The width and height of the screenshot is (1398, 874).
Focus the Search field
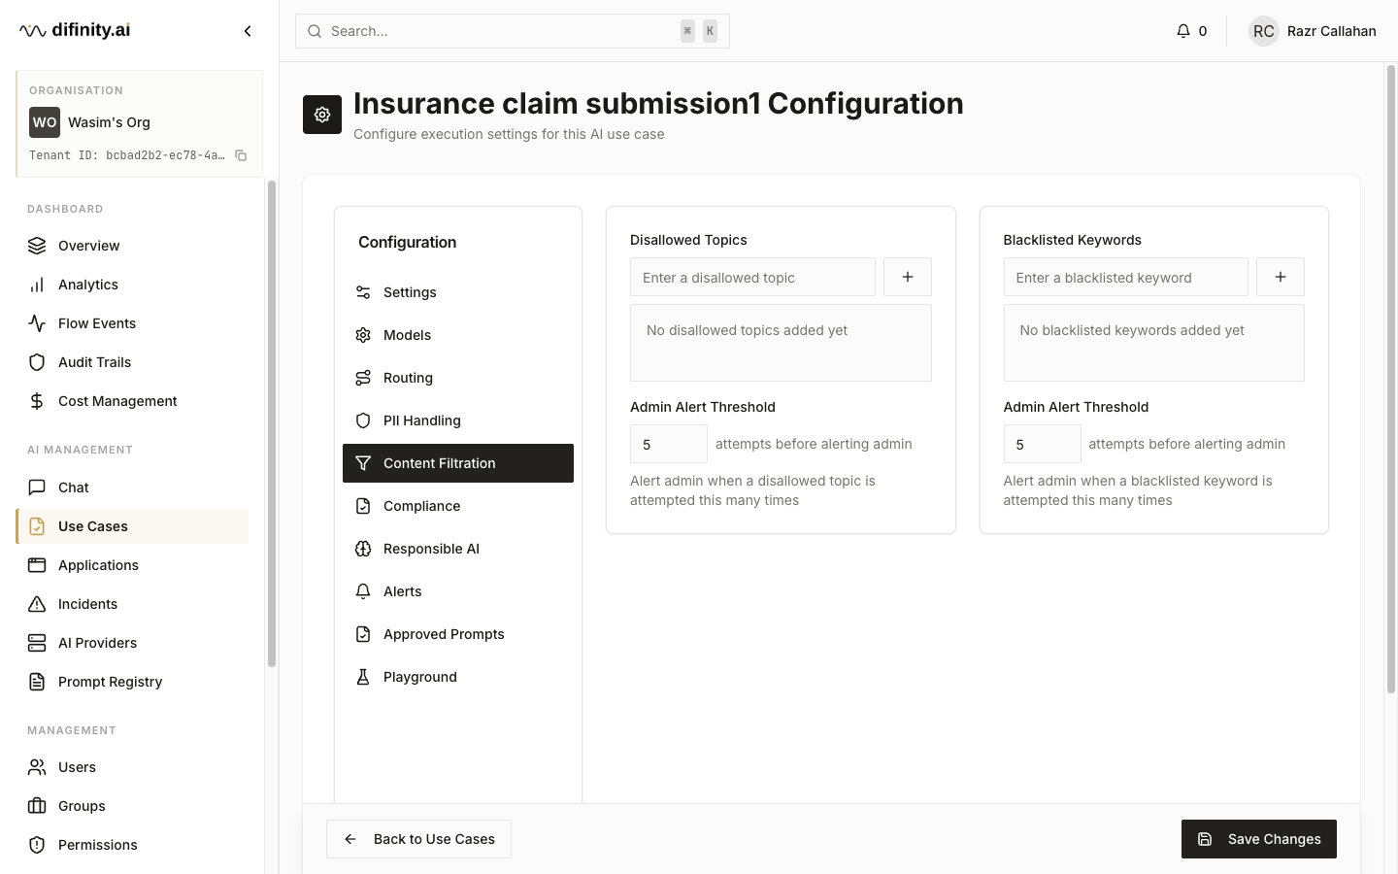coord(513,31)
